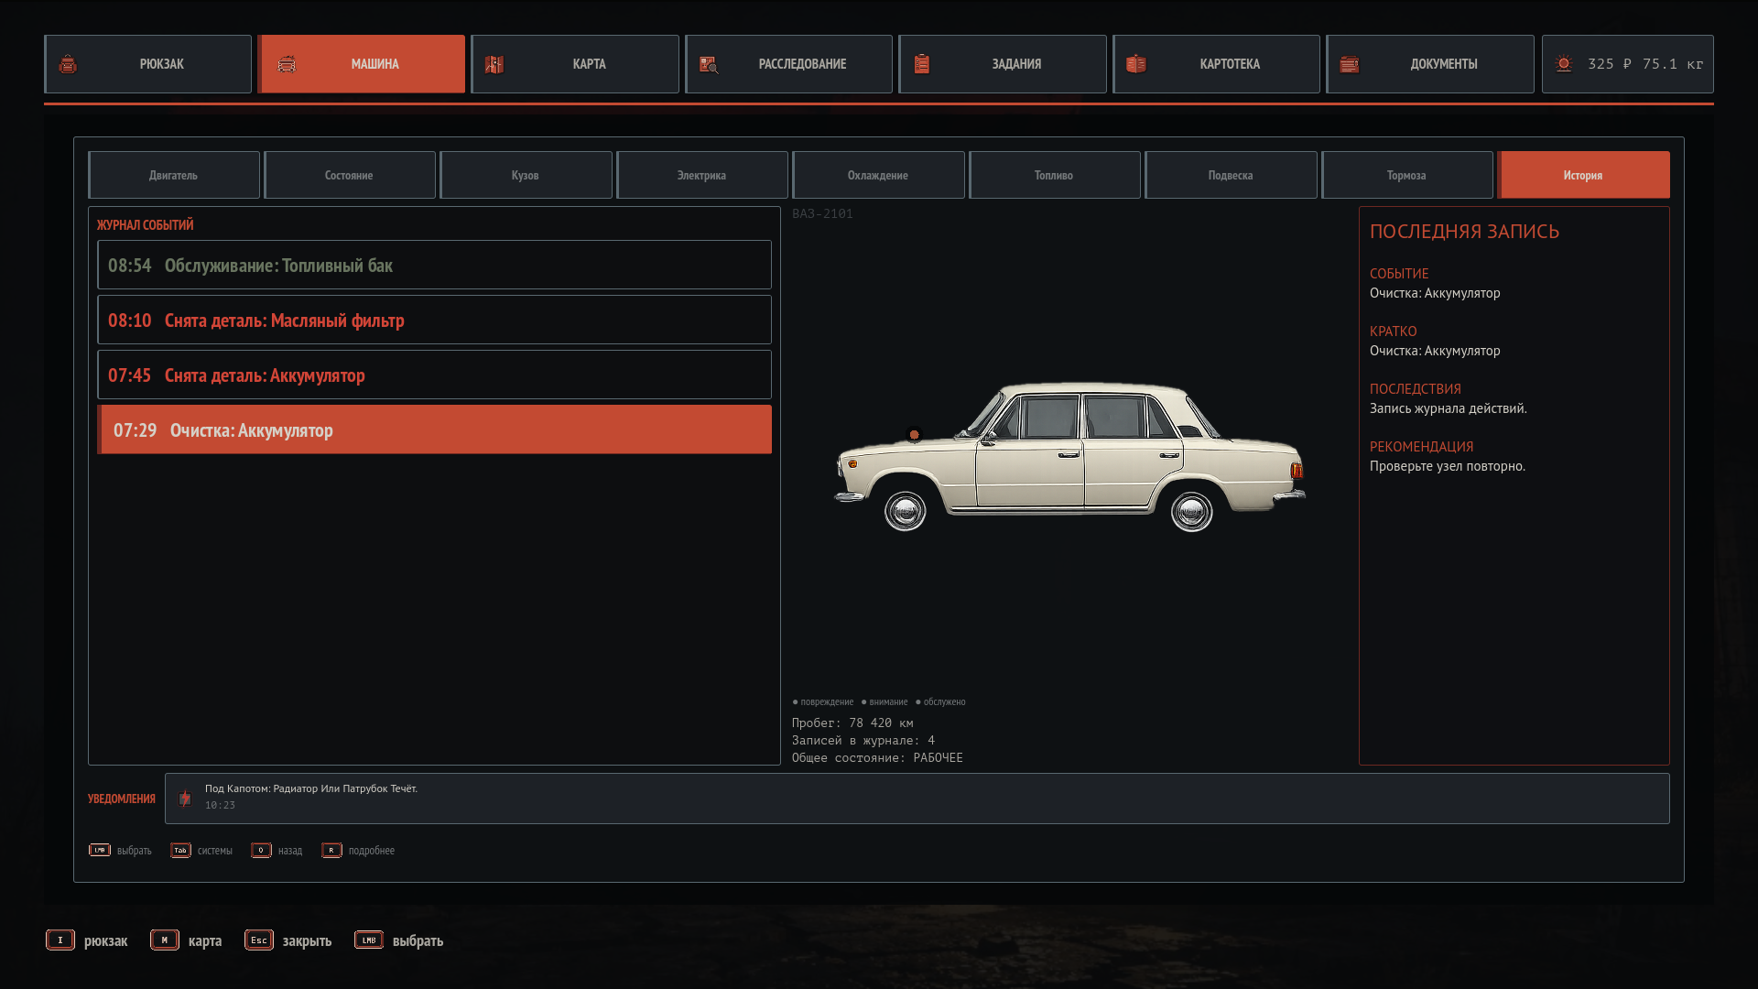
Task: Click the Q key icon next to назад
Action: click(x=261, y=850)
